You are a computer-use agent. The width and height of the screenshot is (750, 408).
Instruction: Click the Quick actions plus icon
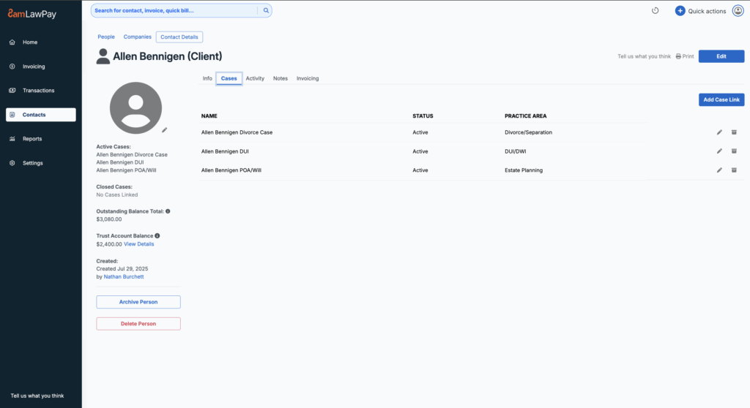[680, 11]
